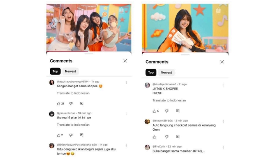The width and height of the screenshot is (278, 162).
Task: Open options menu for @yanuardaffas's comment
Action: 126,114
